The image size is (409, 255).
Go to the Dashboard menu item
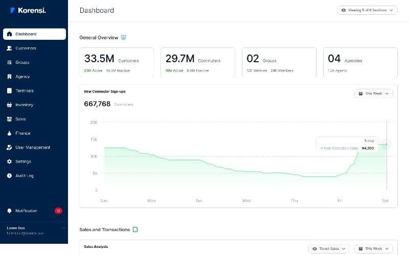coord(34,34)
